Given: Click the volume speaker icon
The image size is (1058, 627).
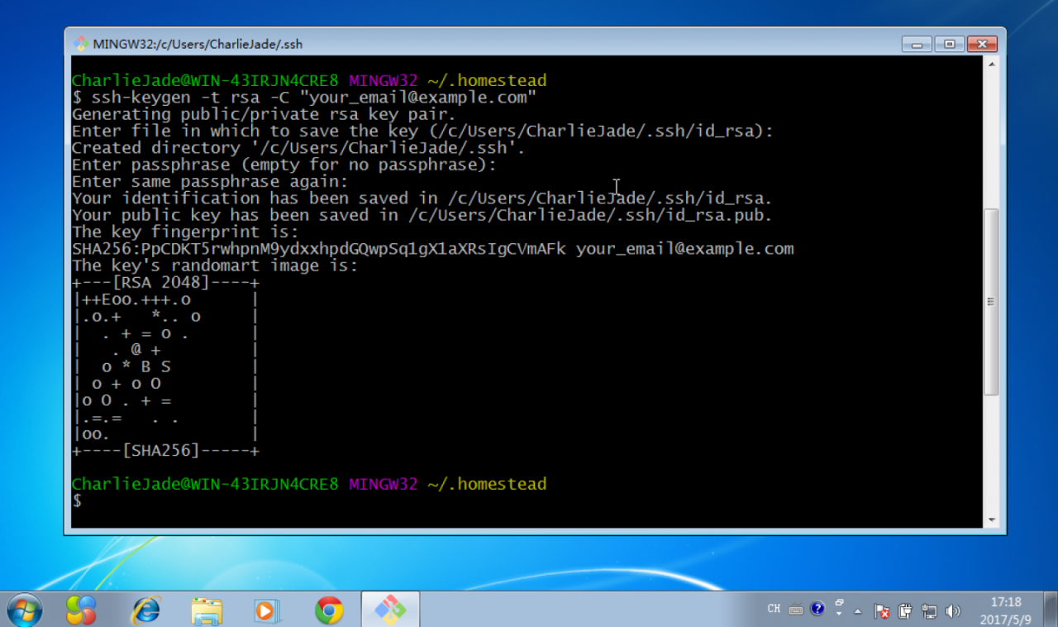Looking at the screenshot, I should 953,611.
